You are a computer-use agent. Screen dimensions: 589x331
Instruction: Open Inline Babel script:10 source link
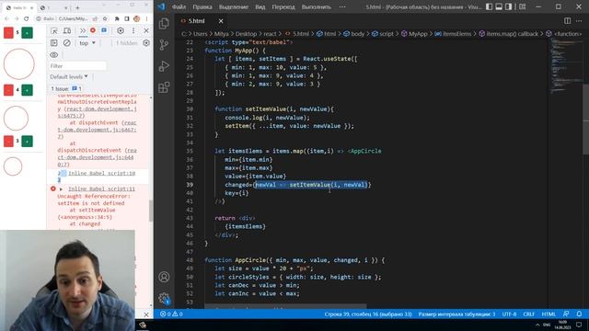[101, 174]
